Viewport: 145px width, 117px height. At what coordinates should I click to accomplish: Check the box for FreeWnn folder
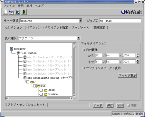(x=41, y=94)
